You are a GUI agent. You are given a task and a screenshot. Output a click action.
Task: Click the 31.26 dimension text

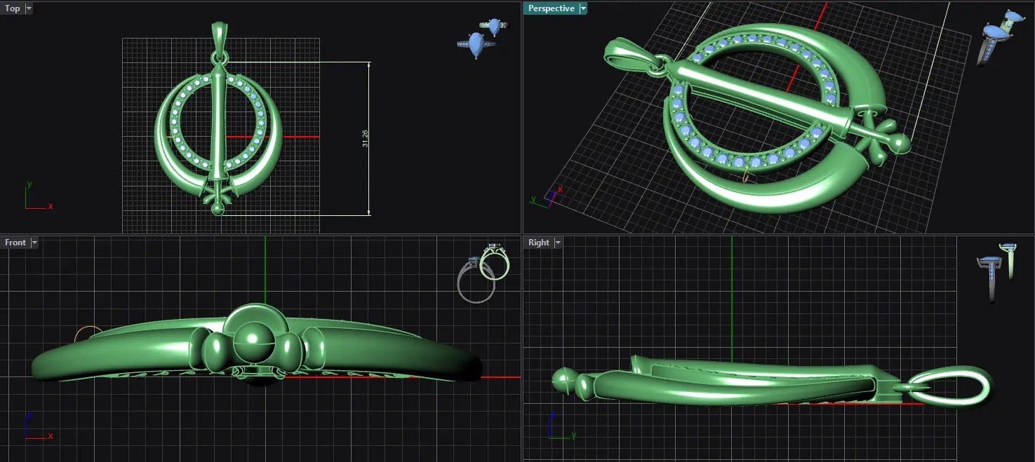point(365,139)
